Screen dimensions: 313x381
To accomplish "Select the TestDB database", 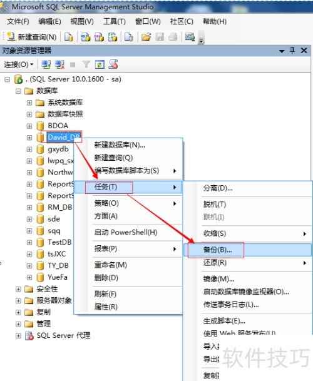I will [59, 242].
